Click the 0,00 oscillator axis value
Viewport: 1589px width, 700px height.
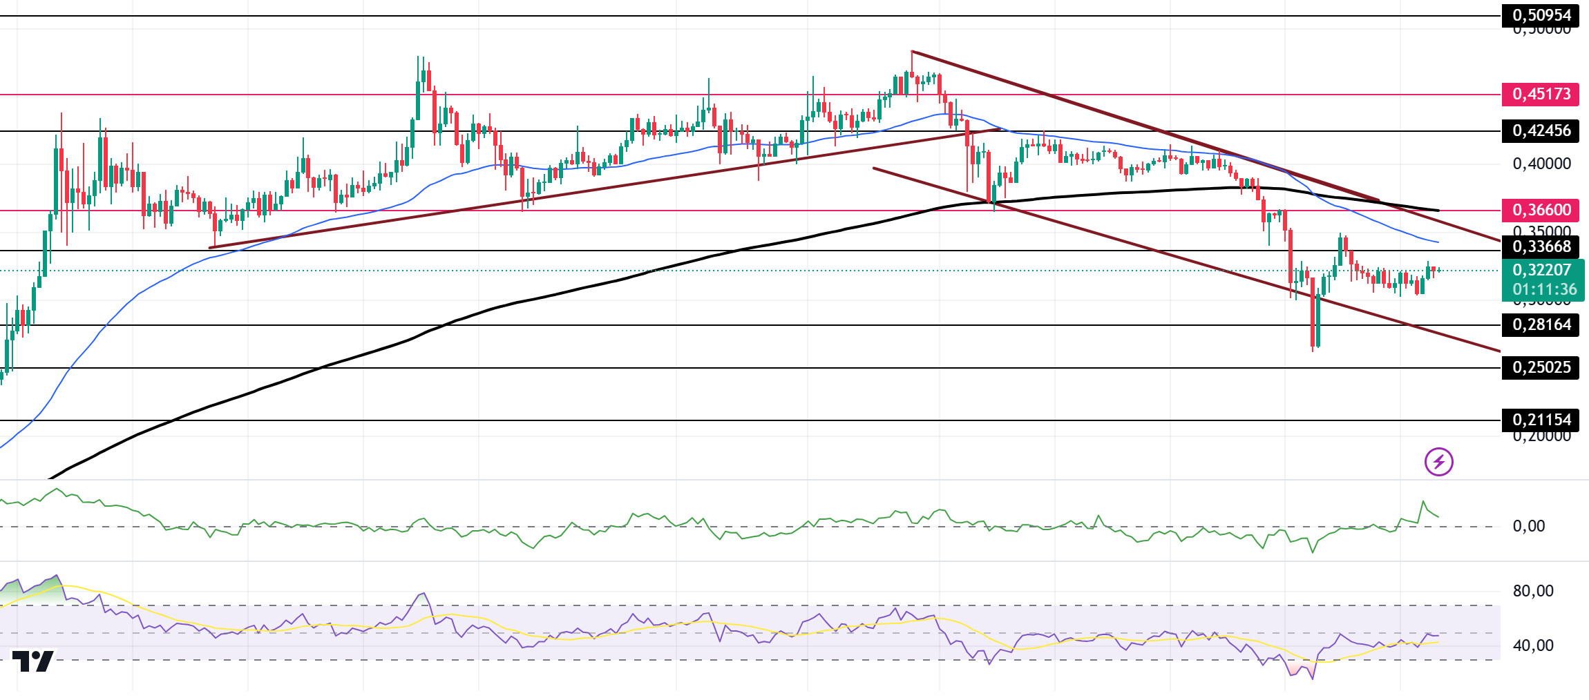coord(1529,526)
